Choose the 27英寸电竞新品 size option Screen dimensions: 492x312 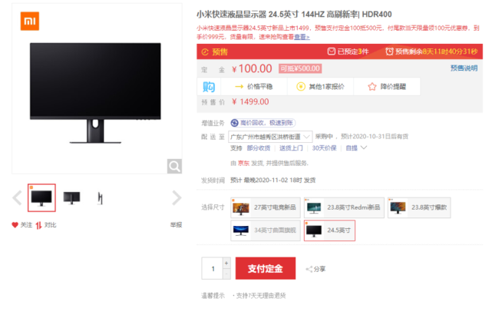click(266, 207)
